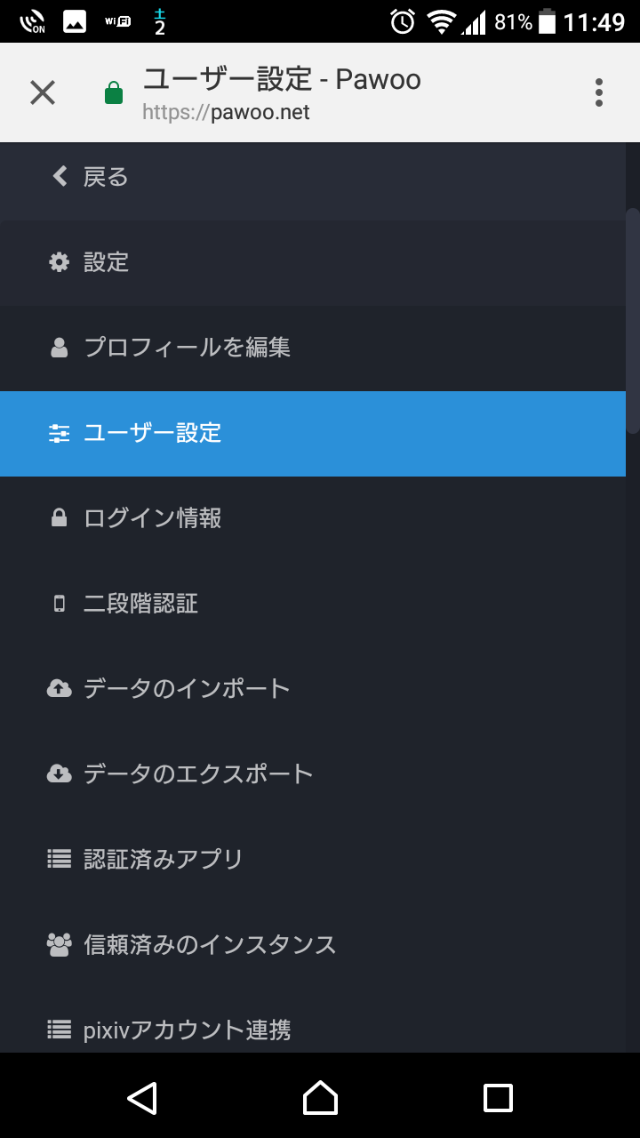Select the smartphone icon for 二段階認証

pyautogui.click(x=59, y=604)
